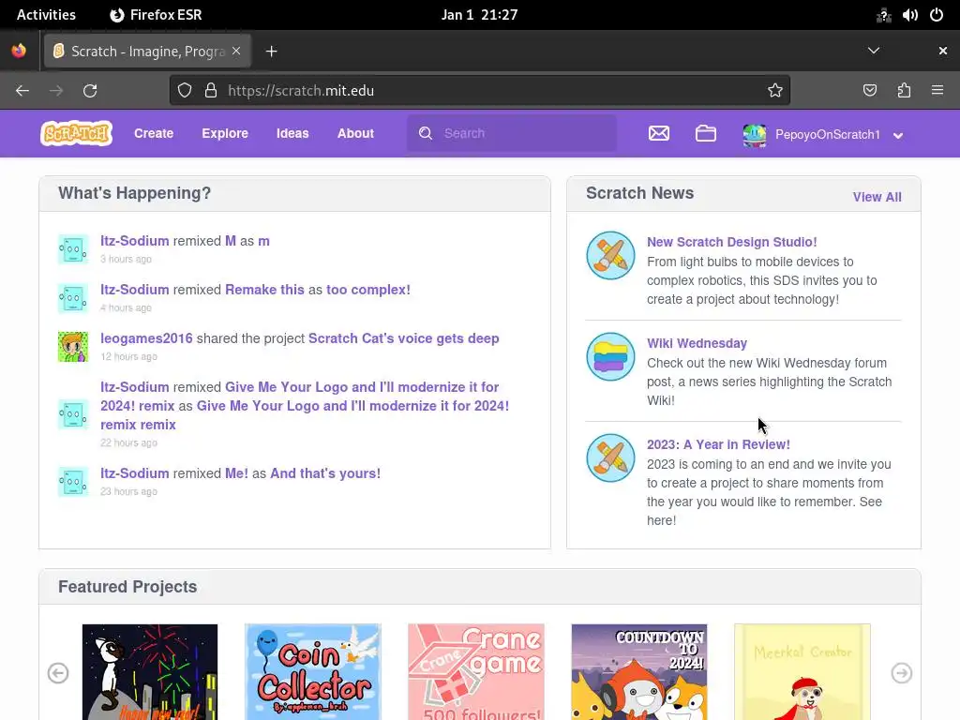The height and width of the screenshot is (720, 960).
Task: Expand the PepoyoOnScratch1 account dropdown arrow
Action: click(898, 135)
